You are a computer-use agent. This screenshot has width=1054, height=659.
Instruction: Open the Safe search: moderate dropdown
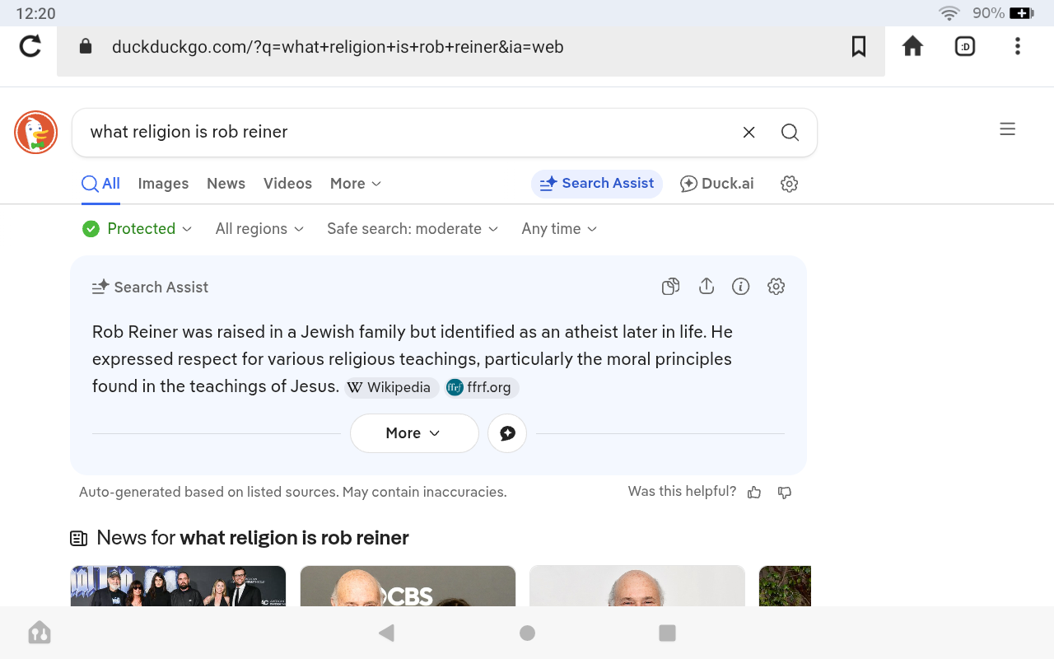coord(413,229)
